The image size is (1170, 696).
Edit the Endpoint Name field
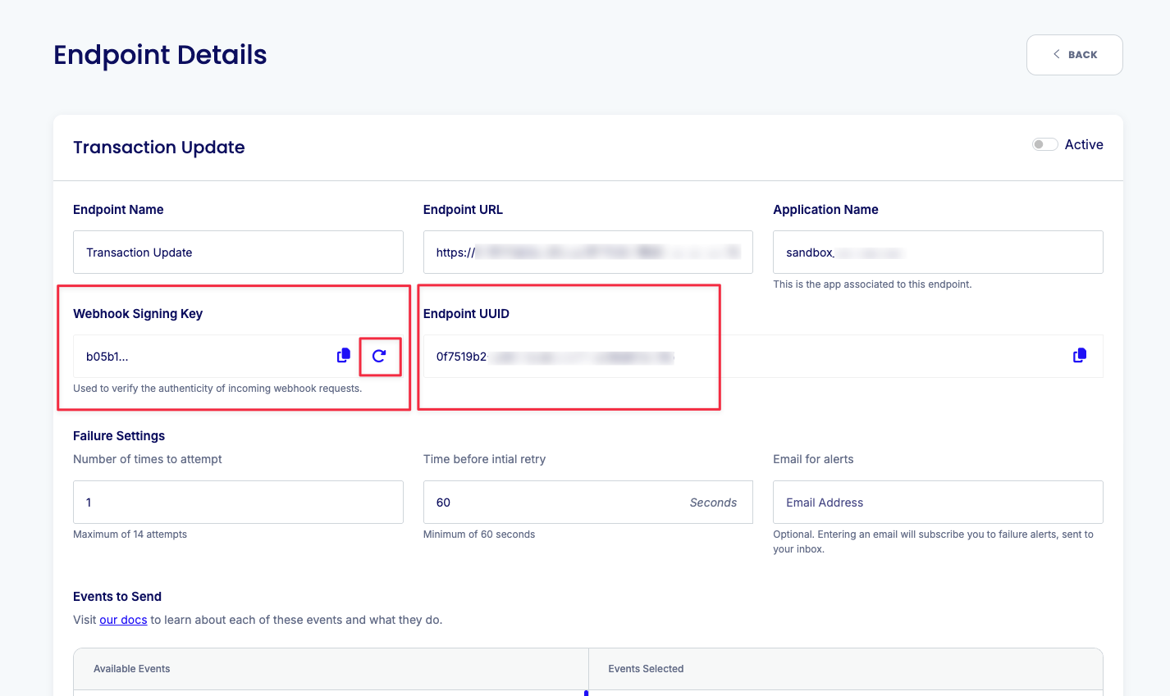(x=238, y=252)
